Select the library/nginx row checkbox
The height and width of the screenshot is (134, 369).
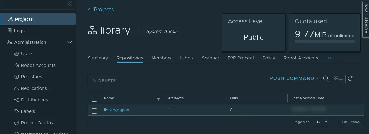[x=94, y=111]
